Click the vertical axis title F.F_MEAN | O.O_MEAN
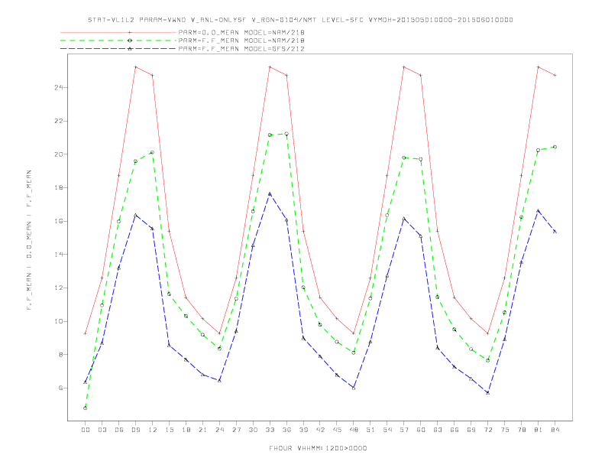605x468 pixels. click(29, 240)
